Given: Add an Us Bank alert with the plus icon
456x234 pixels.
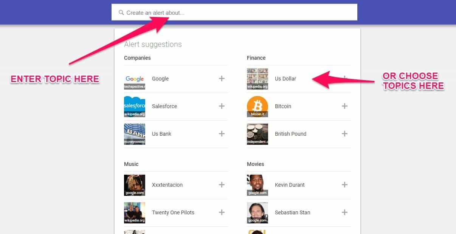Looking at the screenshot, I should click(x=222, y=134).
